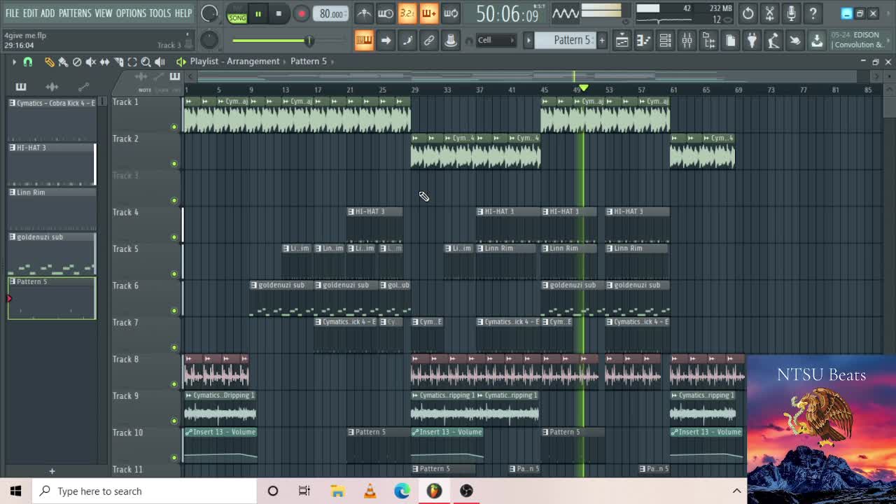Pause playback with the pause button
This screenshot has height=504, width=896.
click(x=258, y=13)
